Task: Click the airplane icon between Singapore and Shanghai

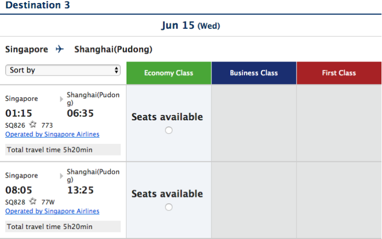Action: 60,49
